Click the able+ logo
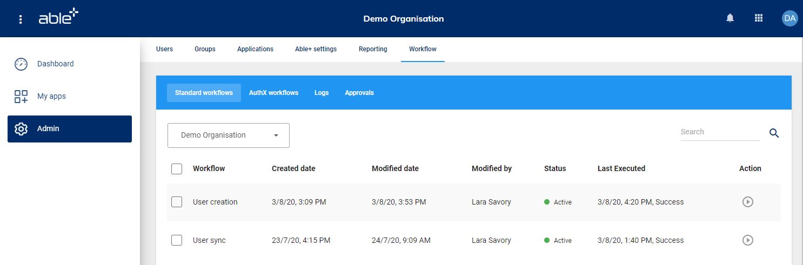Viewport: 803px width, 265px height. pos(58,17)
